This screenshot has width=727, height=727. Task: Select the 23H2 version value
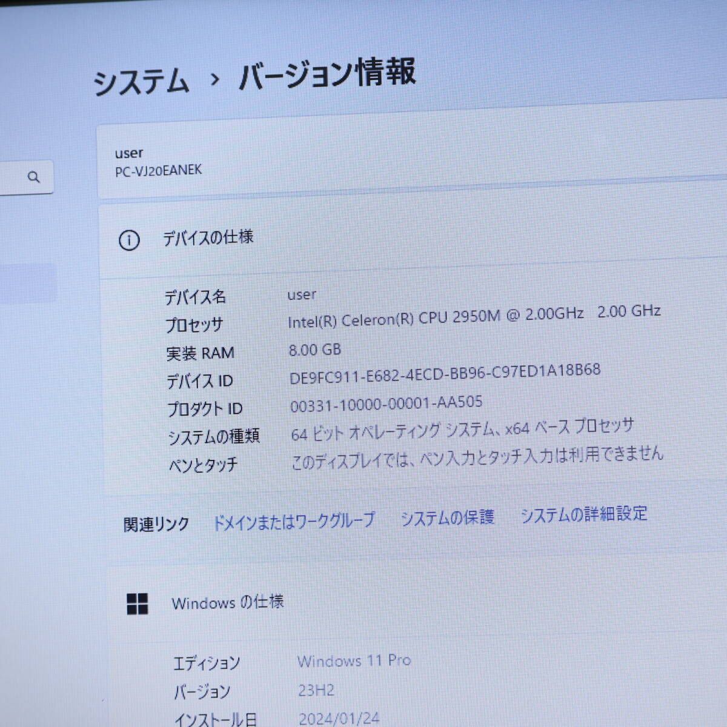(316, 690)
